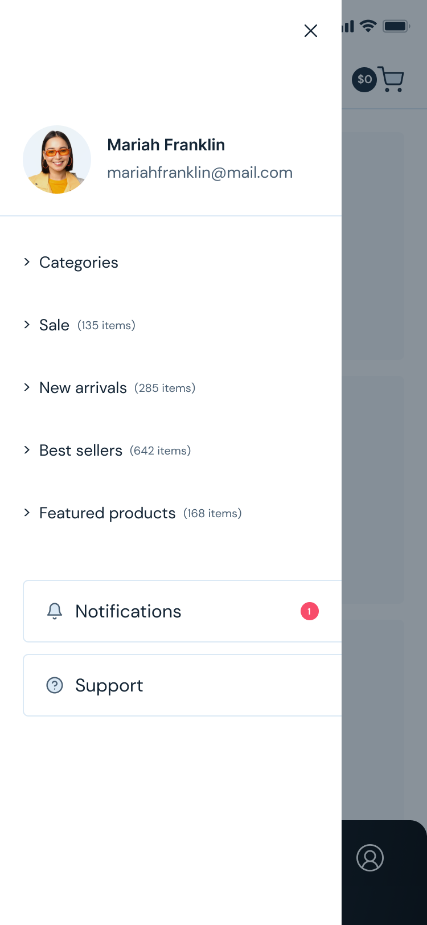Open the account profile icon in bottom bar
427x925 pixels.
pyautogui.click(x=370, y=858)
